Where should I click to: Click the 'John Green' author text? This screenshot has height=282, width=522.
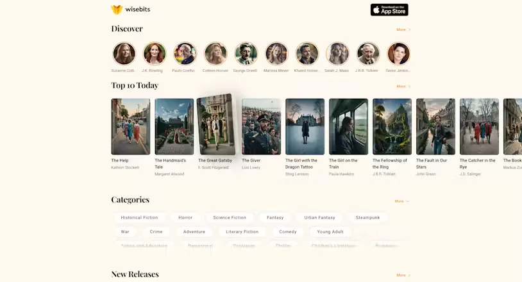[426, 174]
